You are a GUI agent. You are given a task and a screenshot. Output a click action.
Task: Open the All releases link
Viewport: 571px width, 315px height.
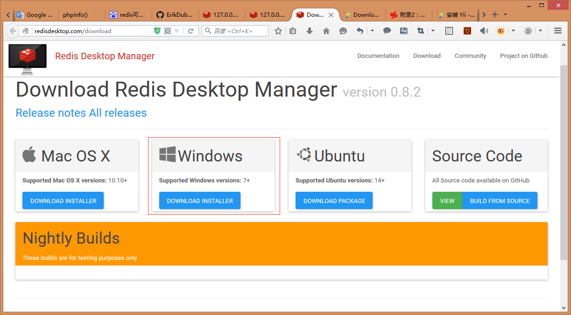coord(118,113)
